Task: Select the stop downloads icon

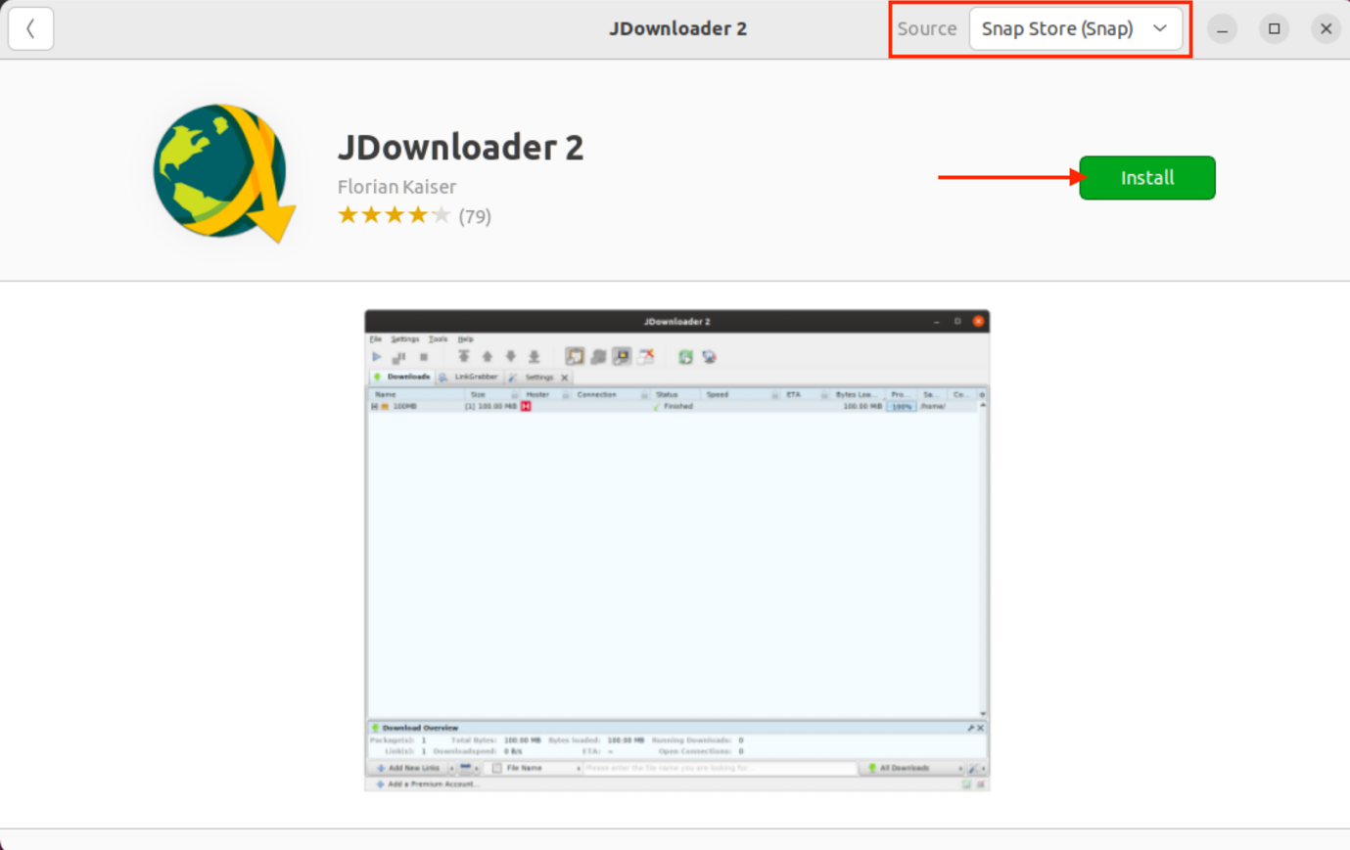Action: 425,356
